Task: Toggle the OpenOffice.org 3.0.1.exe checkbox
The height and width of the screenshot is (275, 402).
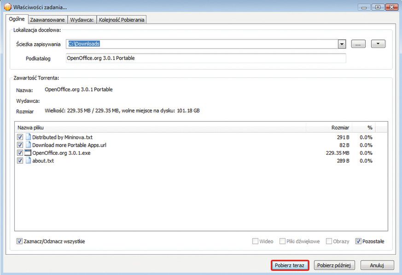Action: pyautogui.click(x=20, y=153)
